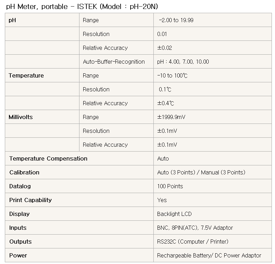This screenshot has width=275, height=264.
Task: Select the Temperature Compensation label
Action: click(48, 158)
